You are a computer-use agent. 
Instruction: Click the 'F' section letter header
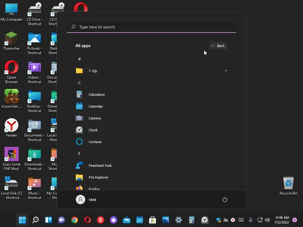point(79,154)
